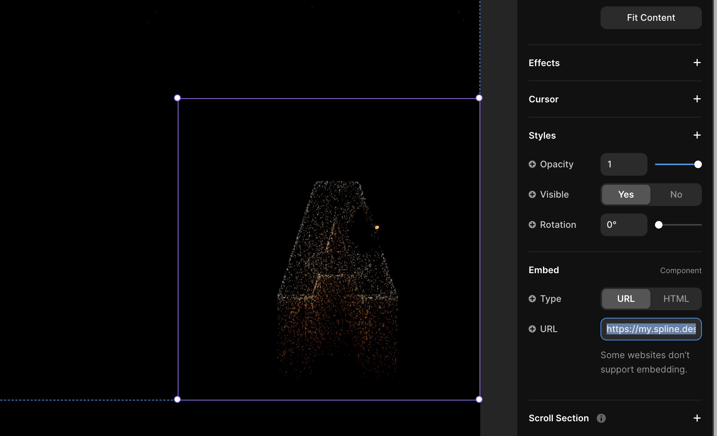Click the Fit Content button
Viewport: 717px width, 436px height.
pos(650,17)
